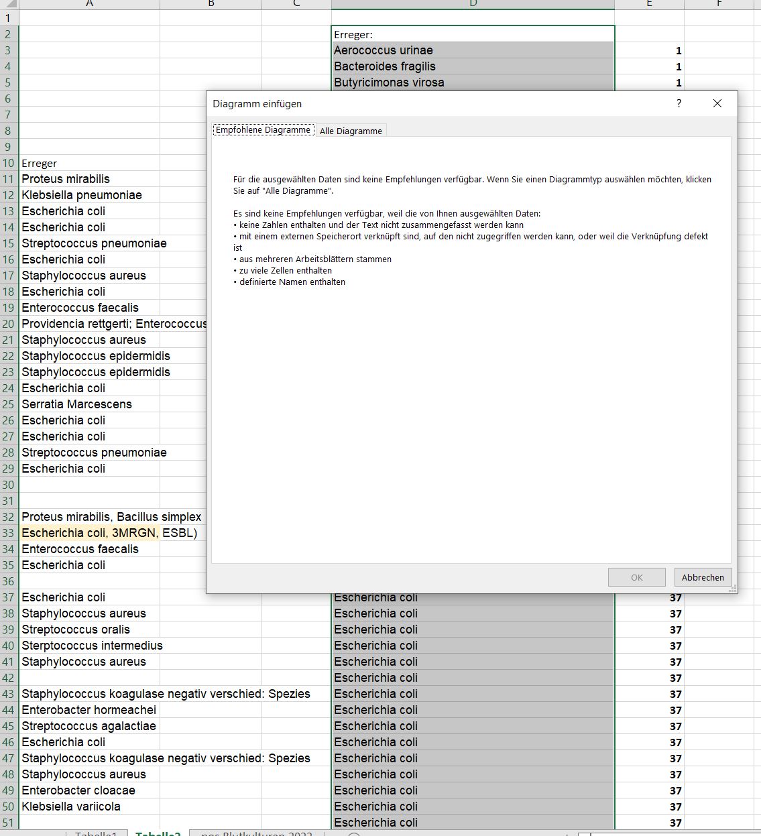Select Streptococcus pneumoniae in row 15

89,243
